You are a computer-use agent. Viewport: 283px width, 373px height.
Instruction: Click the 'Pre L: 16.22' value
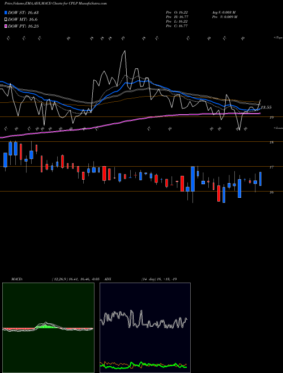click(177, 21)
